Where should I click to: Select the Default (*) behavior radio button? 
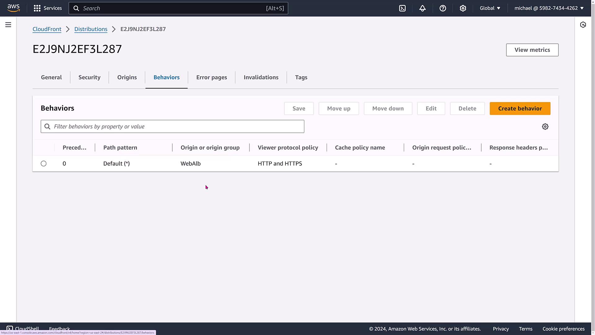point(44,163)
